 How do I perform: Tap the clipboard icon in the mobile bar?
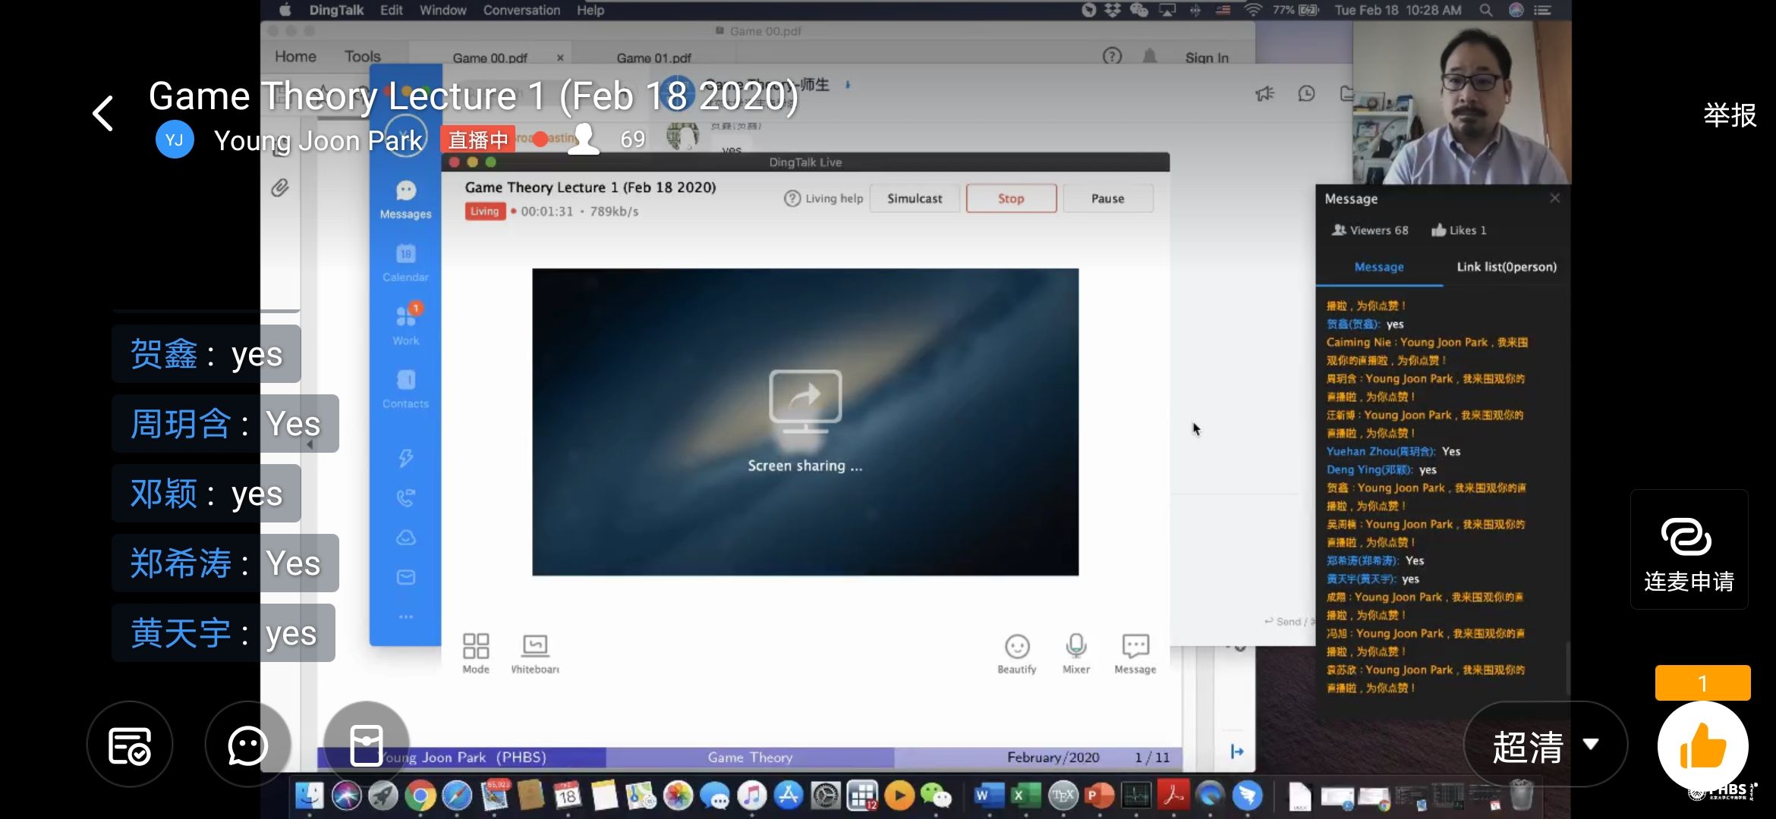point(366,745)
